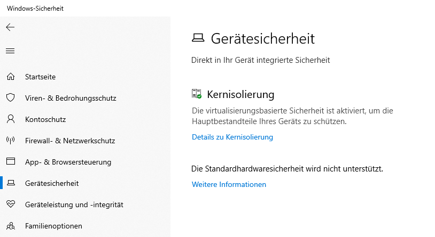
Task: Open Firewall- & Netzwerkschutz section
Action: pos(70,141)
